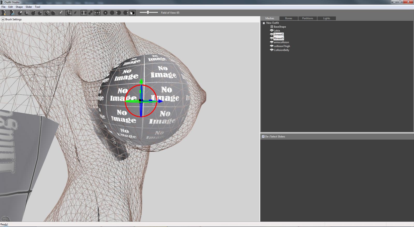Switch camera to Left view
Screen dimensions: 414x227
(x=119, y=13)
